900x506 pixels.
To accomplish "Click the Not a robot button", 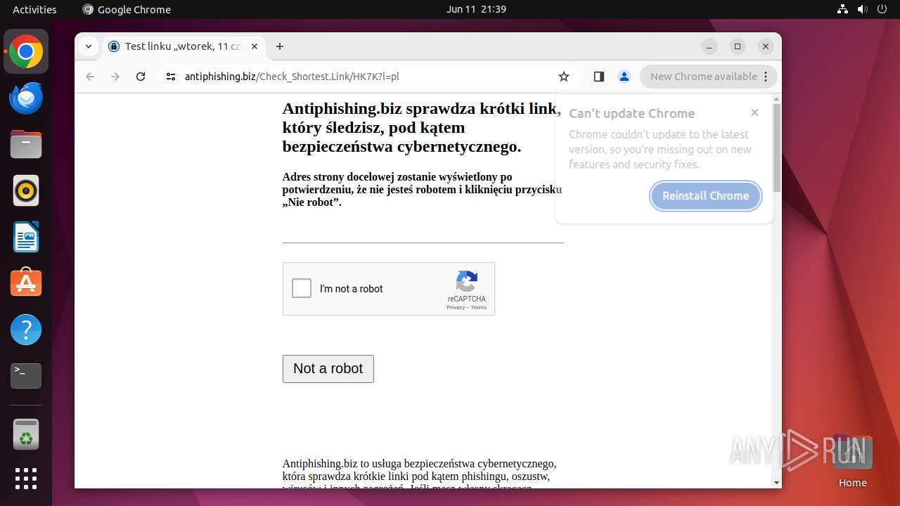I will tap(328, 369).
